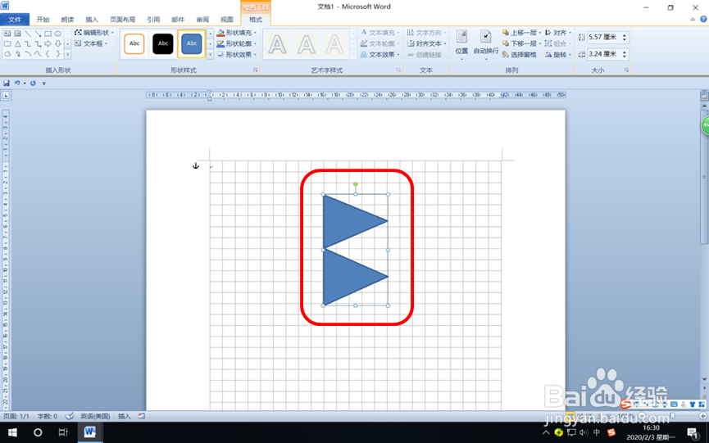Open the Align (对齐) dropdown
Screen dimensions: 709x443
[x=558, y=33]
